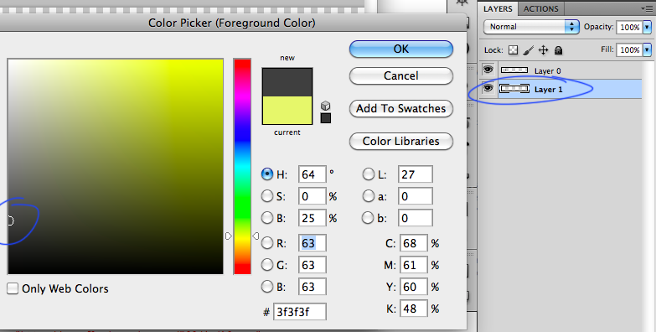Click the R red value field
Screen dimensions: 656x332
(x=312, y=243)
